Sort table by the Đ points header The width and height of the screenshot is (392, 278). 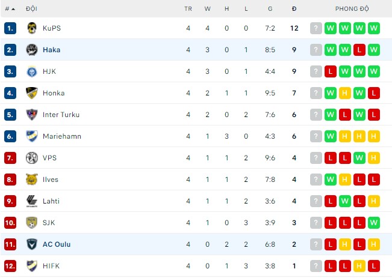294,9
